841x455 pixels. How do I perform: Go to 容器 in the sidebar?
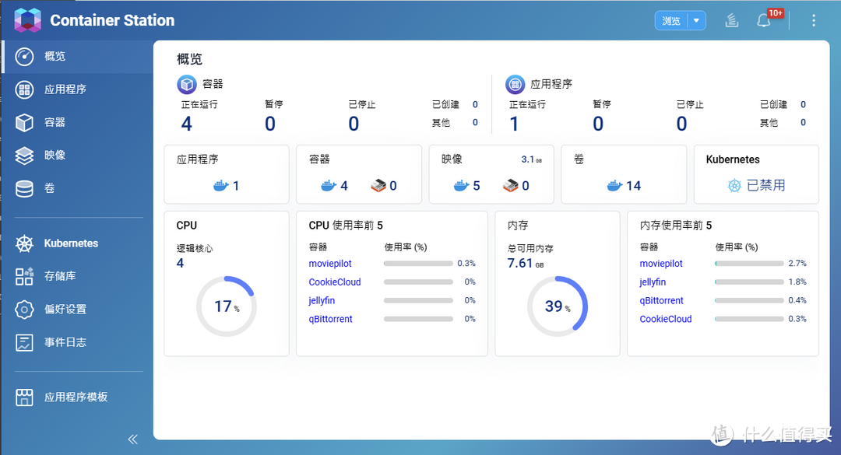pyautogui.click(x=55, y=122)
